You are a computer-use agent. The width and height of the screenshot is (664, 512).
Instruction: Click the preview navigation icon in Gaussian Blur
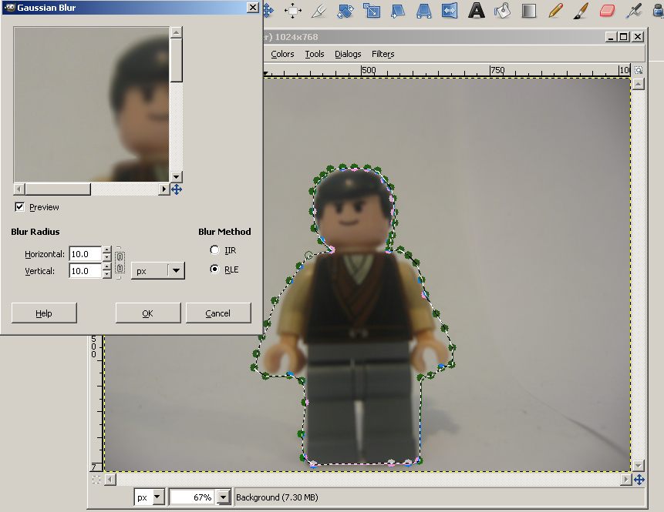point(177,189)
